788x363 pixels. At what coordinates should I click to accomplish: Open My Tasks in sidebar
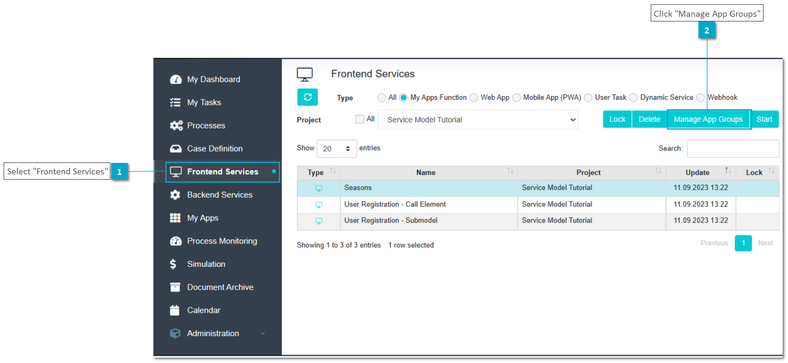coord(204,103)
